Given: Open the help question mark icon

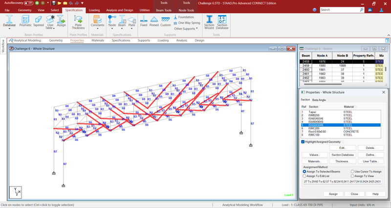Looking at the screenshot, I should click(314, 10).
